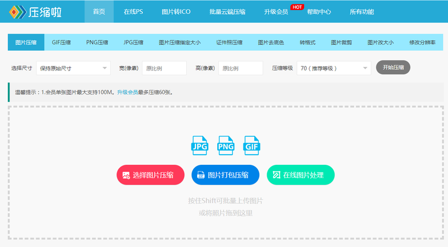
Task: Switch to PNG压缩 tab
Action: 97,42
